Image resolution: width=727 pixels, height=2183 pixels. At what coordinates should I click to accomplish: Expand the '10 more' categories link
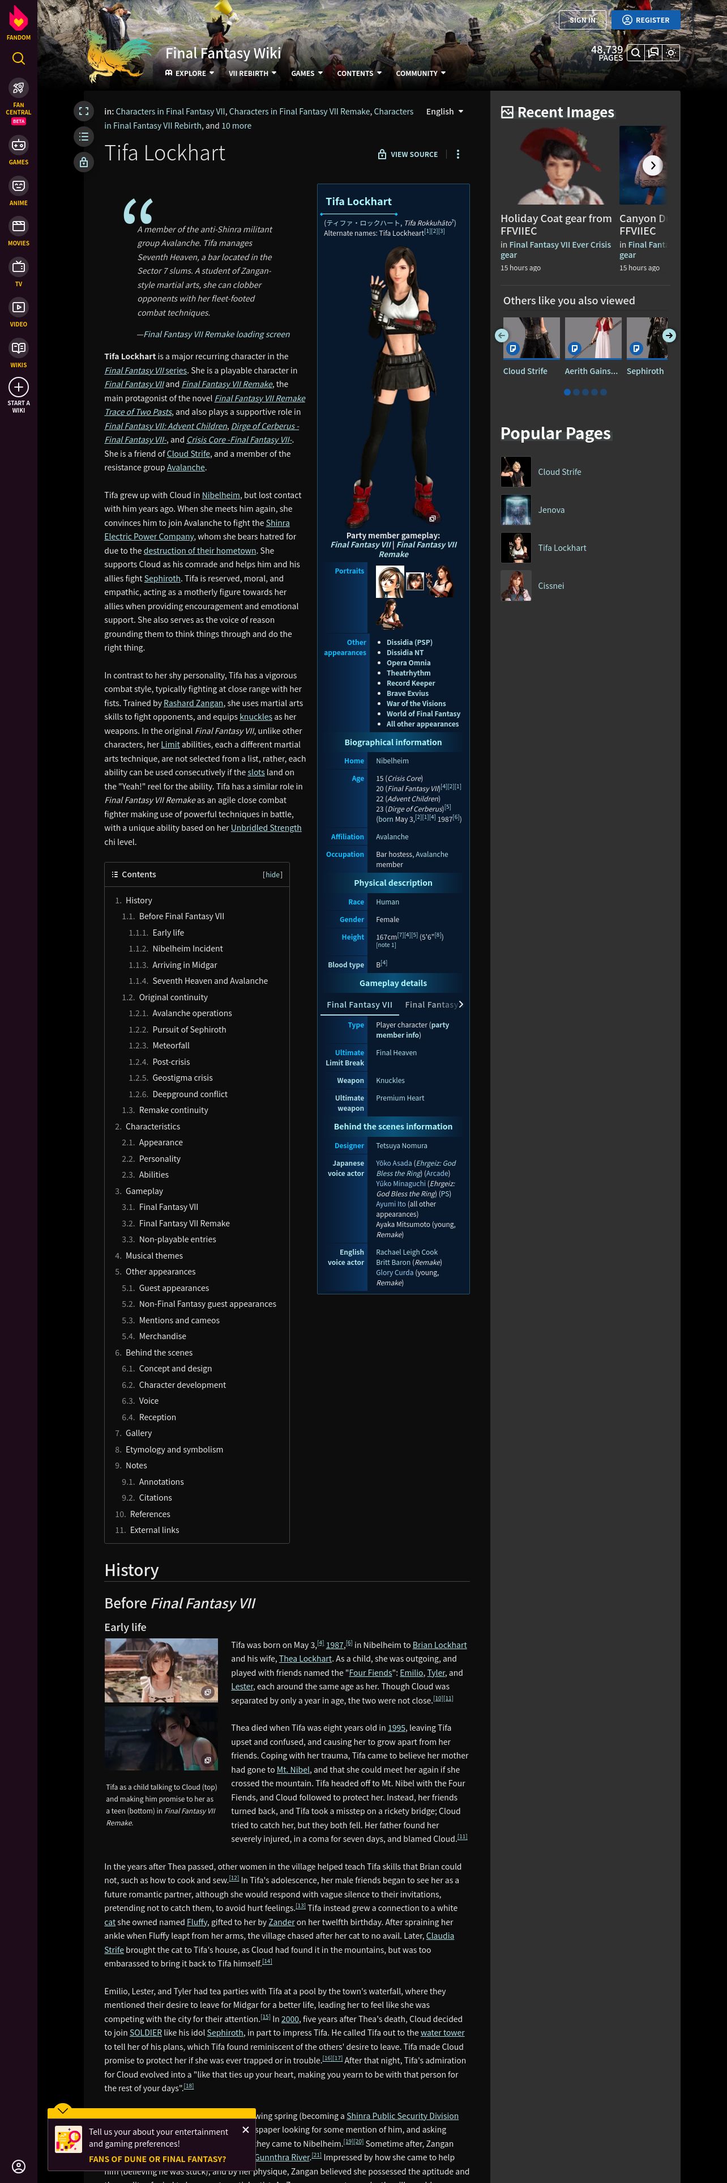tap(236, 125)
